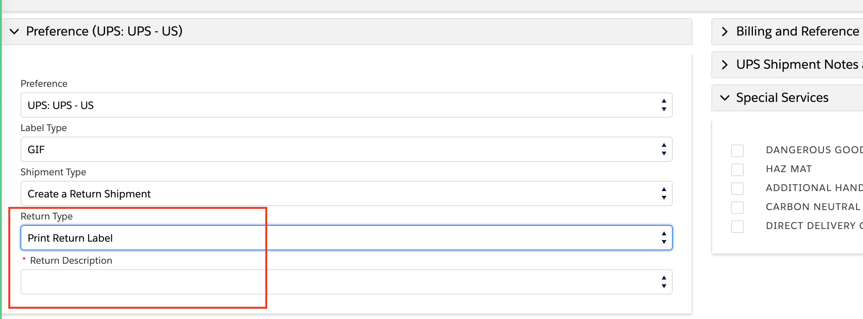
Task: Enable the Carbon Neutral checkbox
Action: pyautogui.click(x=737, y=207)
